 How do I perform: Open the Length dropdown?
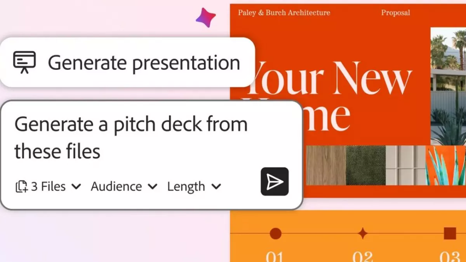(194, 187)
